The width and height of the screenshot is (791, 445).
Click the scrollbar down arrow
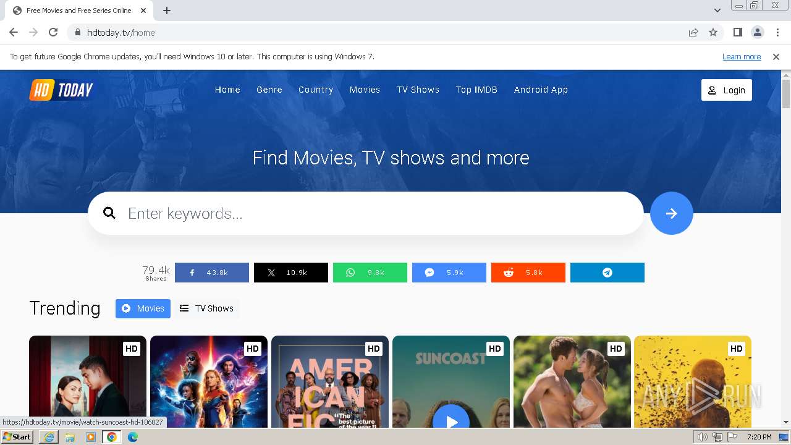(786, 423)
